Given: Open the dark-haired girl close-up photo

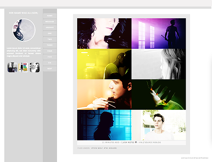Looking at the screenshot, I should click(x=104, y=34).
